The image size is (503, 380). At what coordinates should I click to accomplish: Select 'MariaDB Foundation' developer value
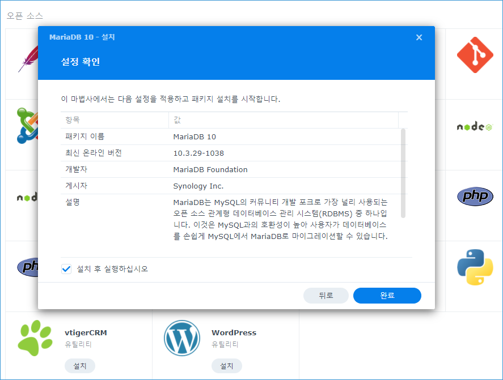click(210, 169)
